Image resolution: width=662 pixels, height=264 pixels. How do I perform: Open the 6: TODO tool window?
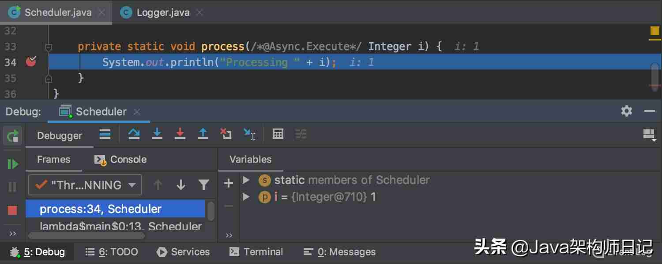tap(112, 252)
